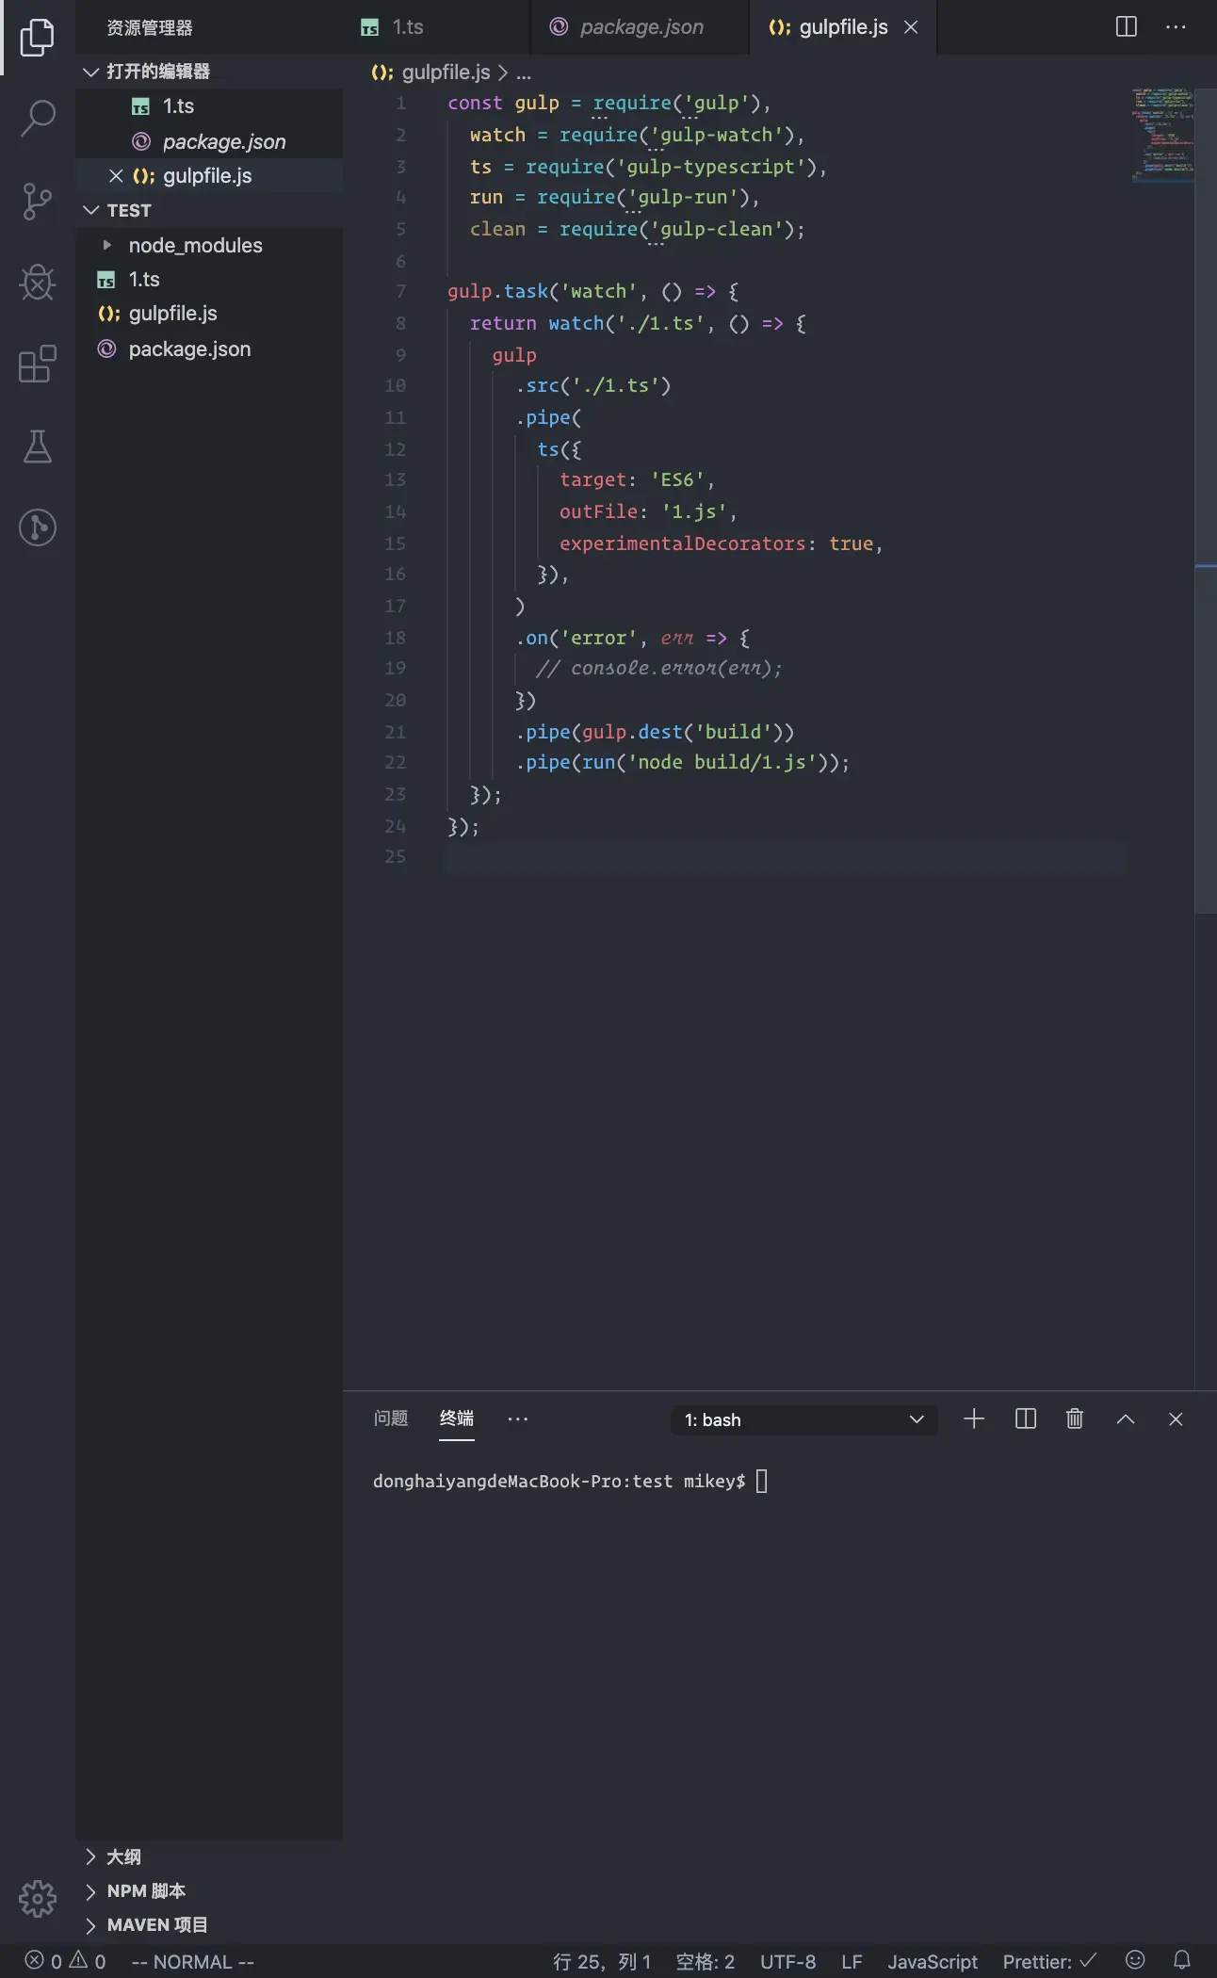
Task: Close gulpfile.js in open editors list
Action: click(116, 176)
